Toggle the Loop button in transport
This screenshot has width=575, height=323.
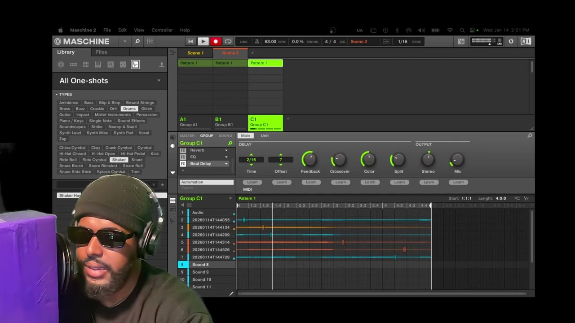click(x=228, y=41)
